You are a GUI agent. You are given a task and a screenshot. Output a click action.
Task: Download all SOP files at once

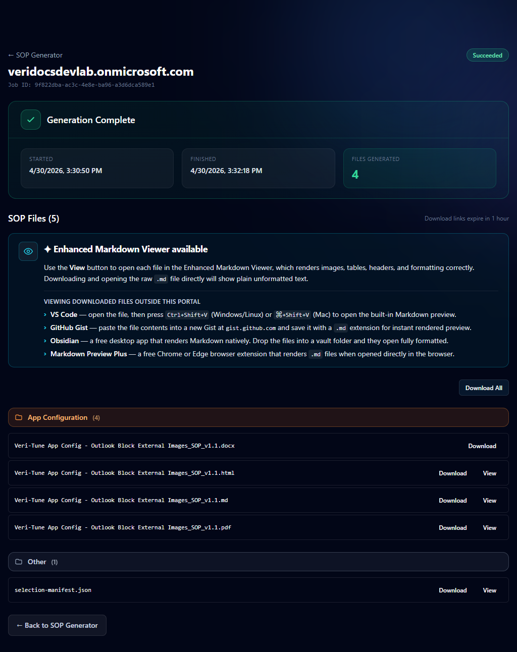coord(484,388)
